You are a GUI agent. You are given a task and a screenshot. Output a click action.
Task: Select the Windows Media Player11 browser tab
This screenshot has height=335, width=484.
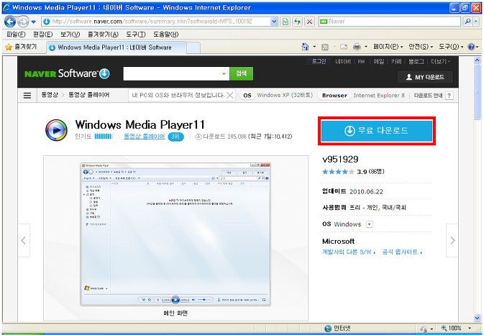point(116,47)
